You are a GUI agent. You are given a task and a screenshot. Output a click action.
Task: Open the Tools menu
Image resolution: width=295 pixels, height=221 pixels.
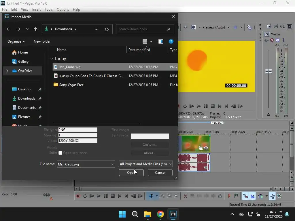coord(48,9)
